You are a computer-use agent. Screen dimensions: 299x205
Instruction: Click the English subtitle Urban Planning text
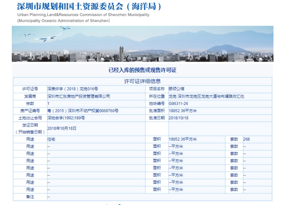click(x=83, y=15)
